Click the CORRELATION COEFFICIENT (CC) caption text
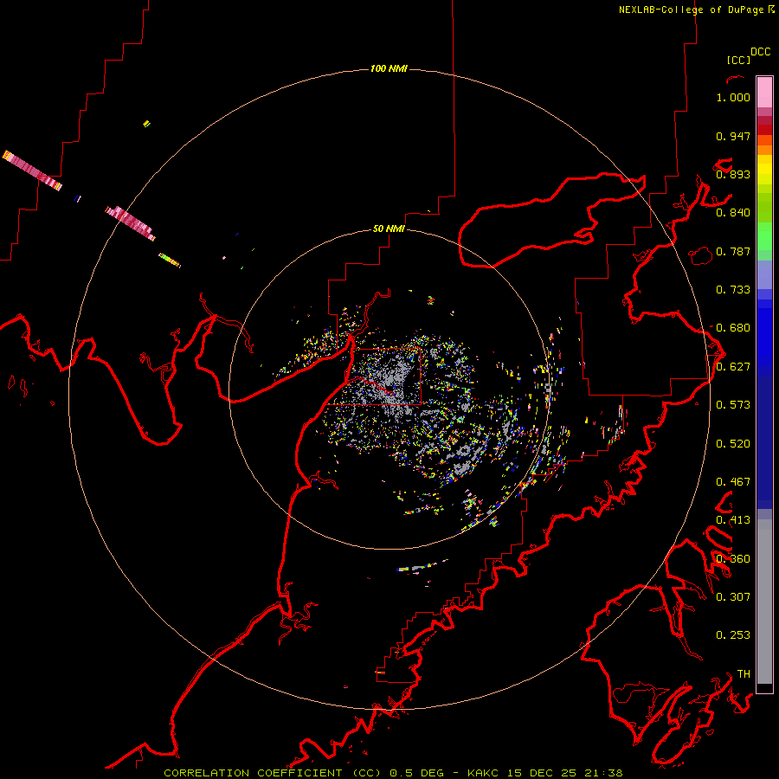Image resolution: width=779 pixels, height=779 pixels. click(x=273, y=773)
